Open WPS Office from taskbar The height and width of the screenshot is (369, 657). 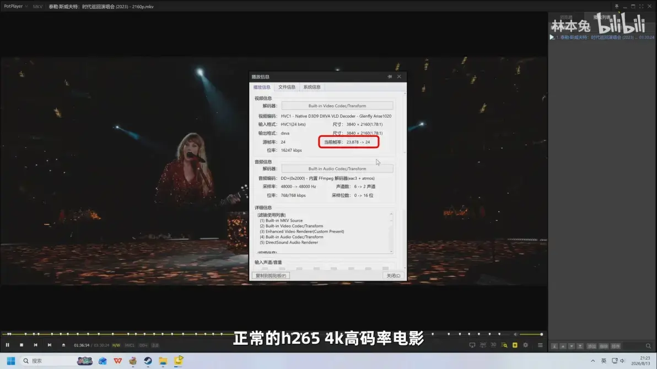tap(118, 361)
